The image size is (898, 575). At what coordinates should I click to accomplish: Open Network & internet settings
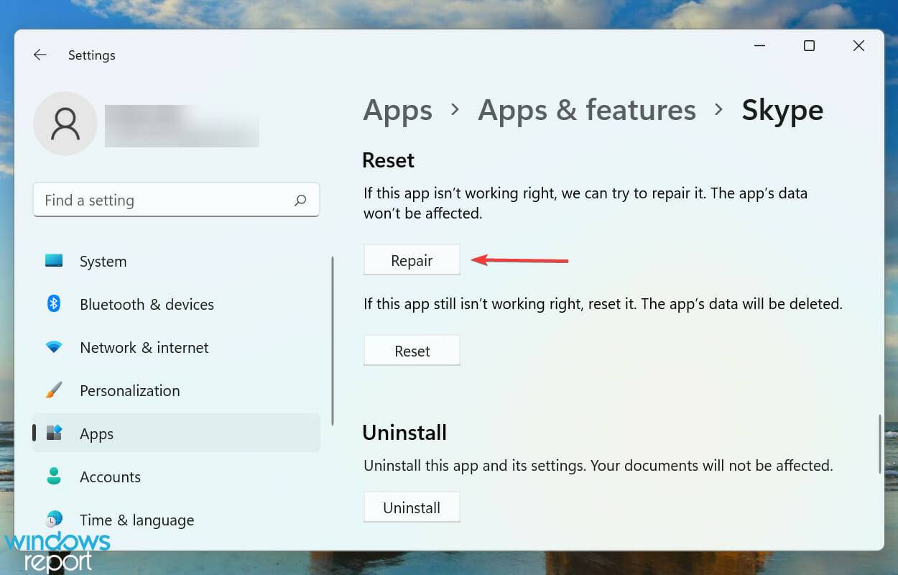click(x=144, y=347)
